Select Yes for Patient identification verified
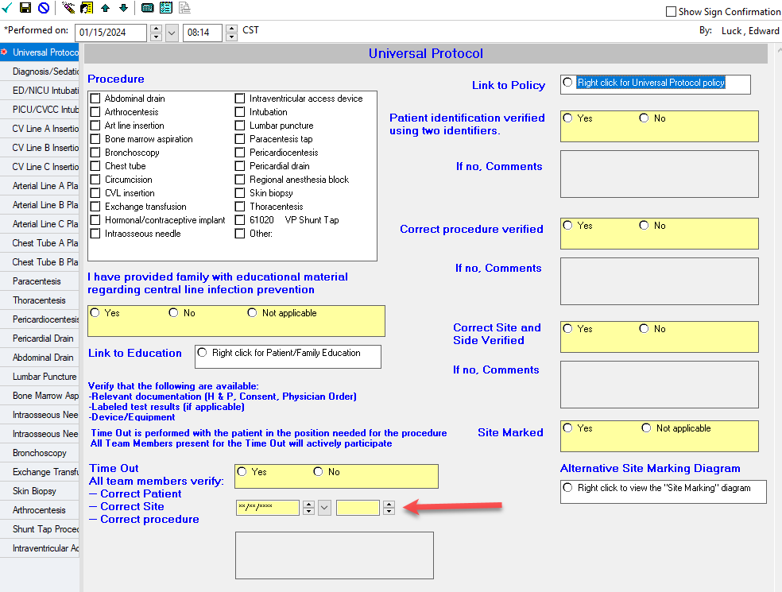The image size is (782, 592). point(566,118)
